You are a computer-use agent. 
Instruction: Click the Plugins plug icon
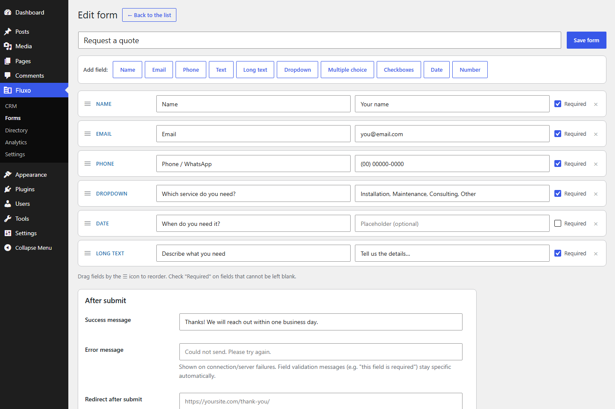click(8, 189)
